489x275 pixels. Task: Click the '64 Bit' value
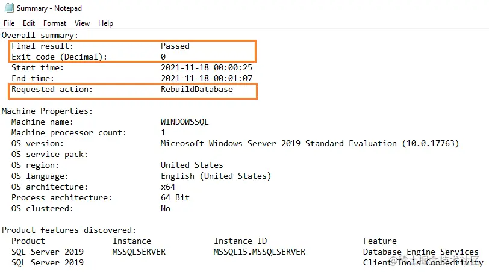175,198
